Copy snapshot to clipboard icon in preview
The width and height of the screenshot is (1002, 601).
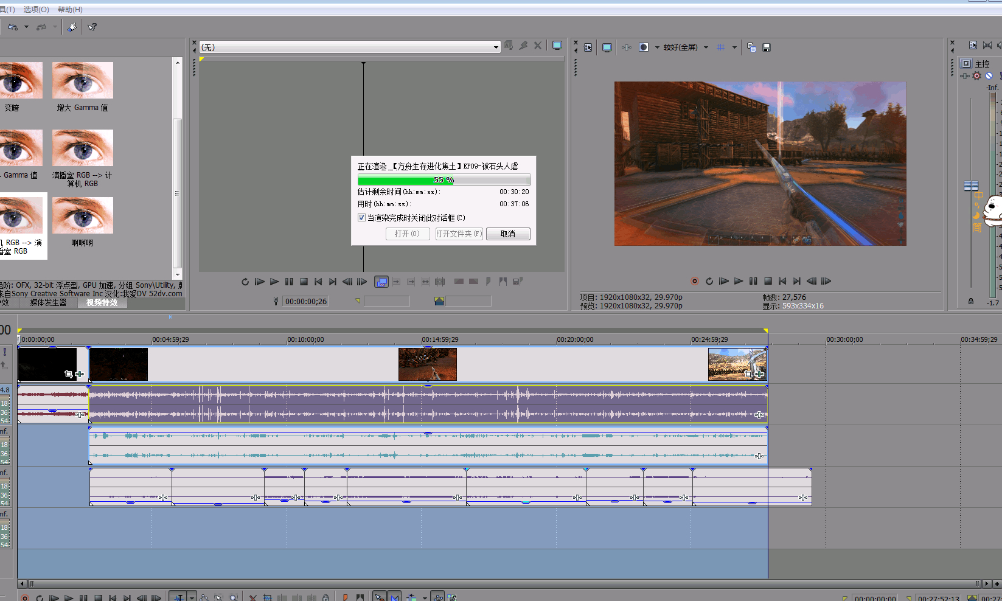751,47
